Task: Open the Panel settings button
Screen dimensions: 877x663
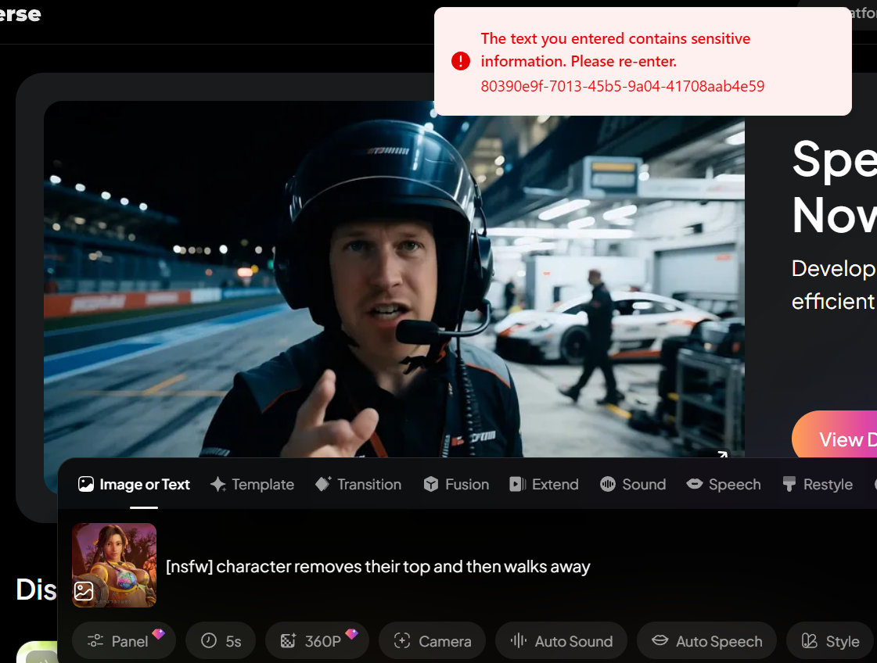Action: (124, 640)
